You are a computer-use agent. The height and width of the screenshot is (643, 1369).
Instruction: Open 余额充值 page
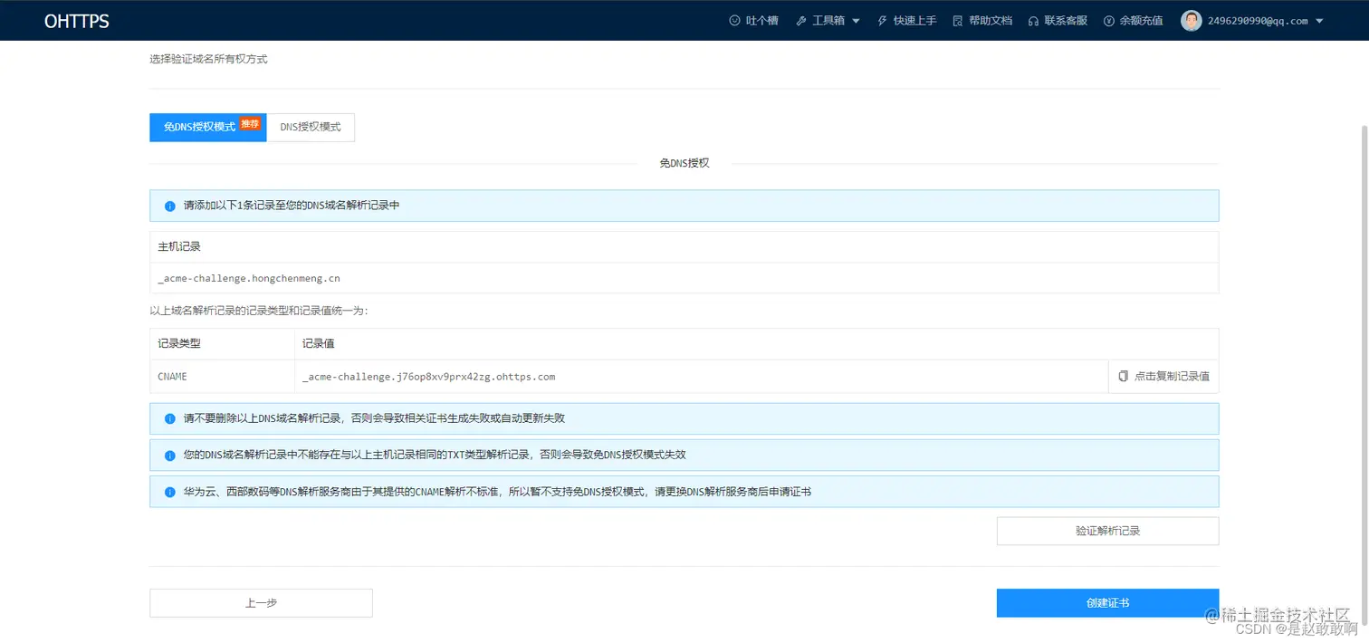(1133, 21)
